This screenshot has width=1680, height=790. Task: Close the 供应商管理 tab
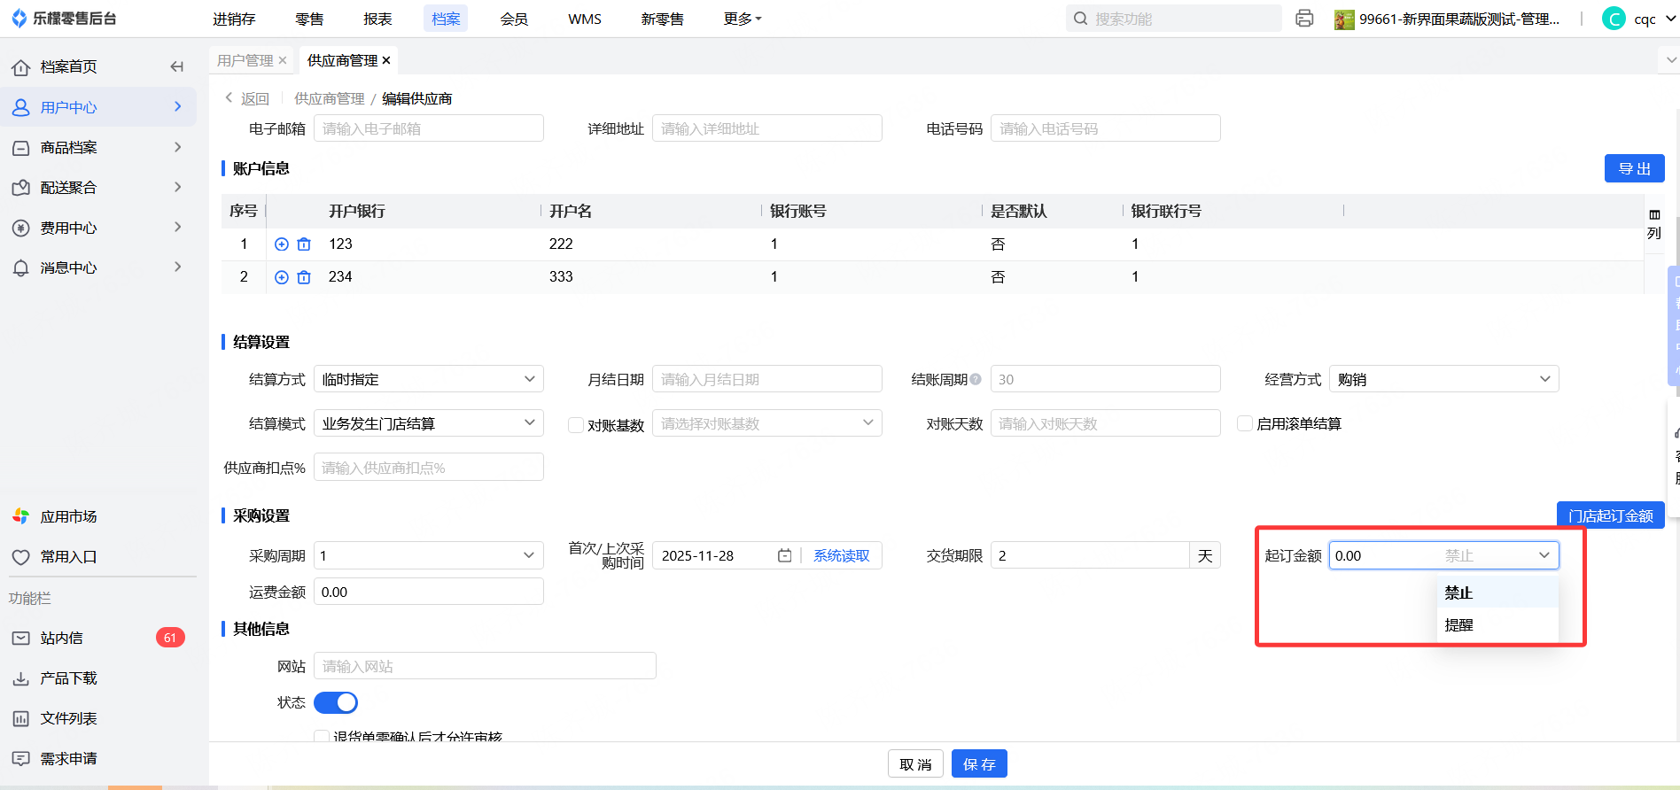coord(386,60)
